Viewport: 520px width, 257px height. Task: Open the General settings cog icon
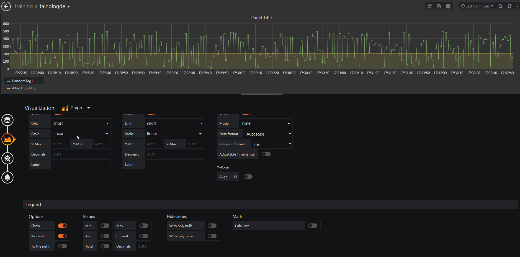7,158
